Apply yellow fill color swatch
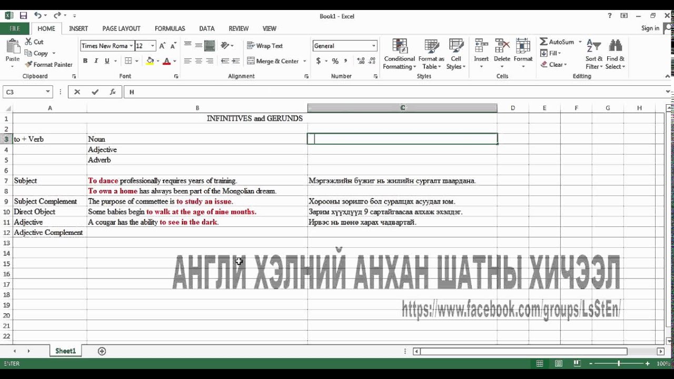The width and height of the screenshot is (674, 379). [150, 61]
